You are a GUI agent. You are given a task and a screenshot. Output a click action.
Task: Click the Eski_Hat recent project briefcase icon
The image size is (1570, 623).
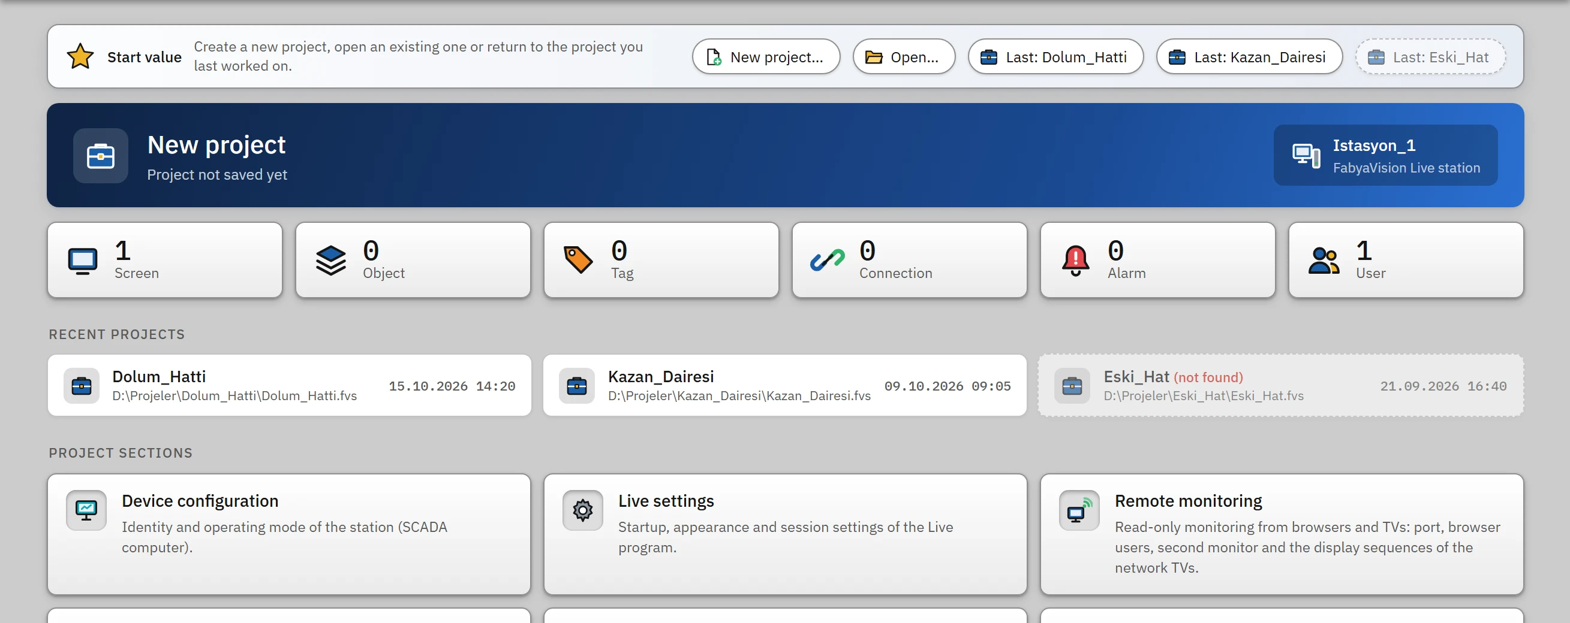coord(1072,386)
